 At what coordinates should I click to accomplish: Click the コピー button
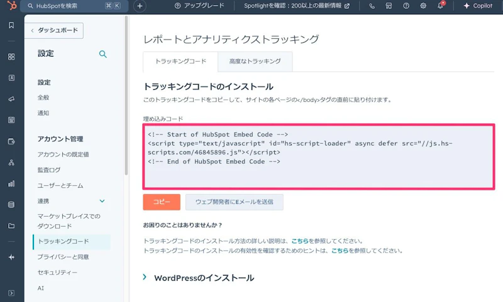click(x=162, y=202)
